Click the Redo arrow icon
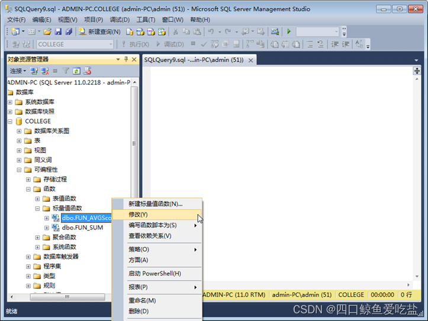Image resolution: width=428 pixels, height=321 pixels. pos(228,31)
